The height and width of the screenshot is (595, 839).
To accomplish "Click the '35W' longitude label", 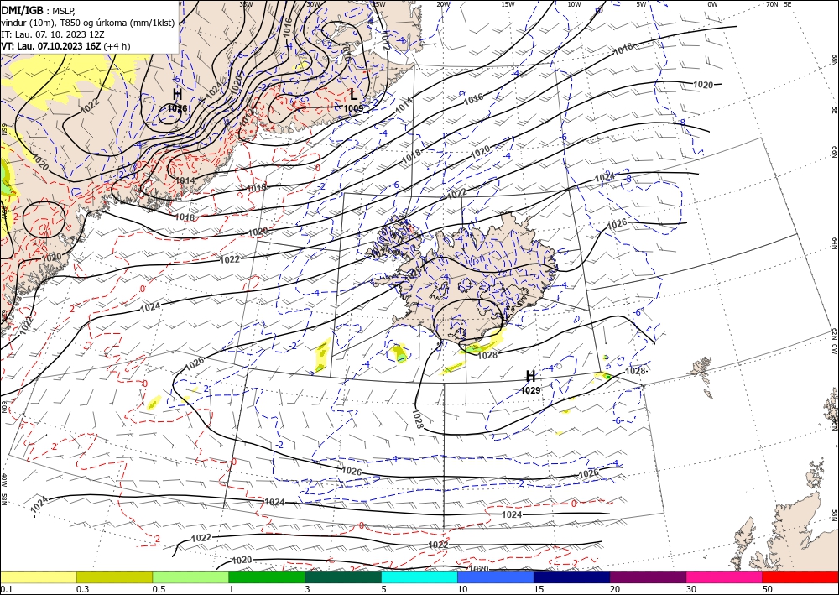I will (x=246, y=4).
